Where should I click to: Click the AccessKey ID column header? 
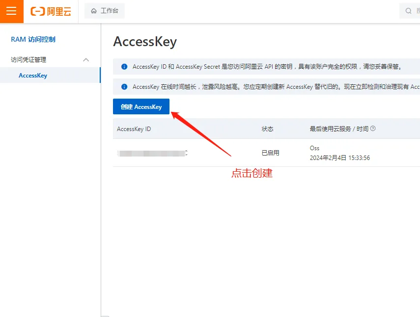134,129
